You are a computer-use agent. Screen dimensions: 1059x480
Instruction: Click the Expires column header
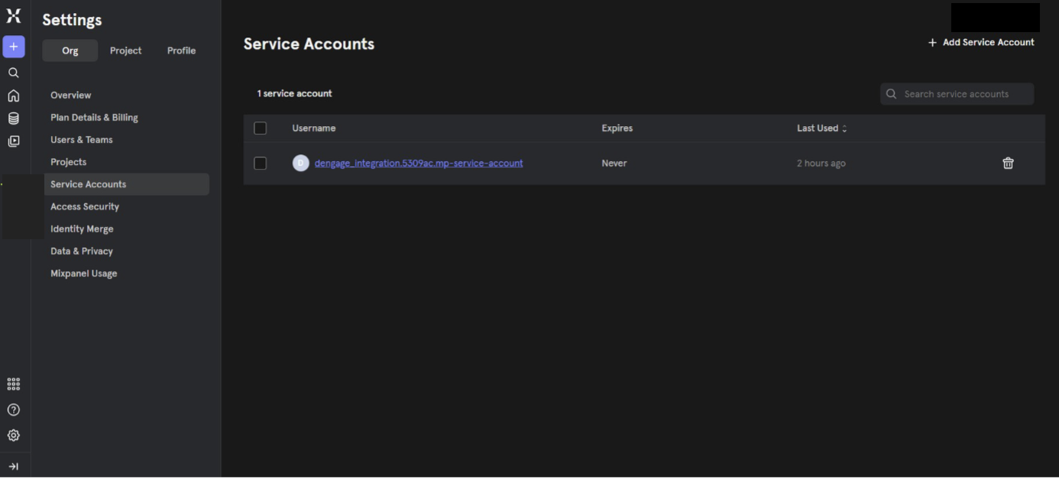point(617,128)
